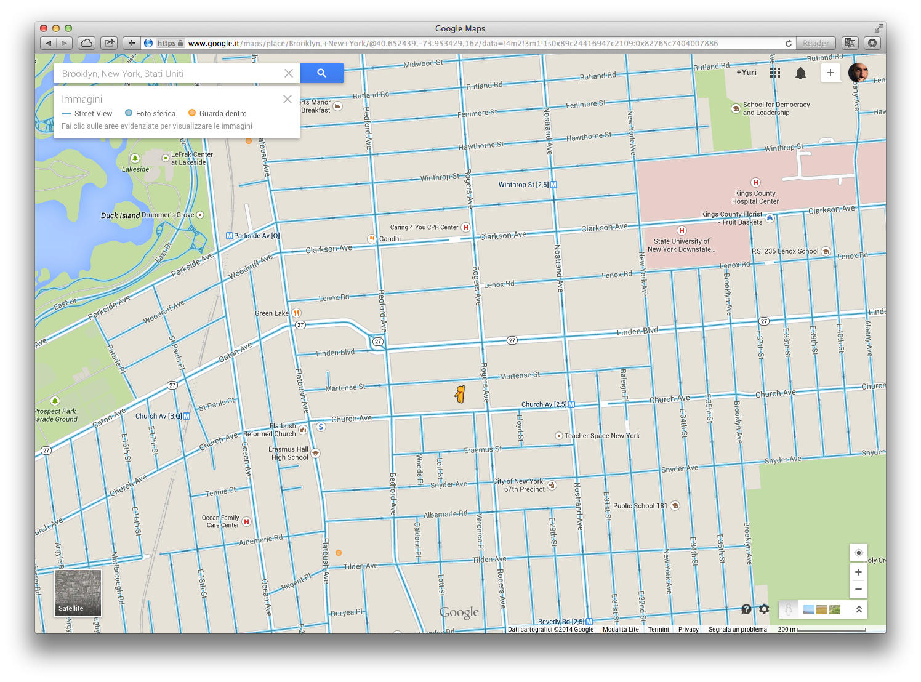
Task: Click the Dati cartografici ©2014 Google text
Action: [x=551, y=629]
